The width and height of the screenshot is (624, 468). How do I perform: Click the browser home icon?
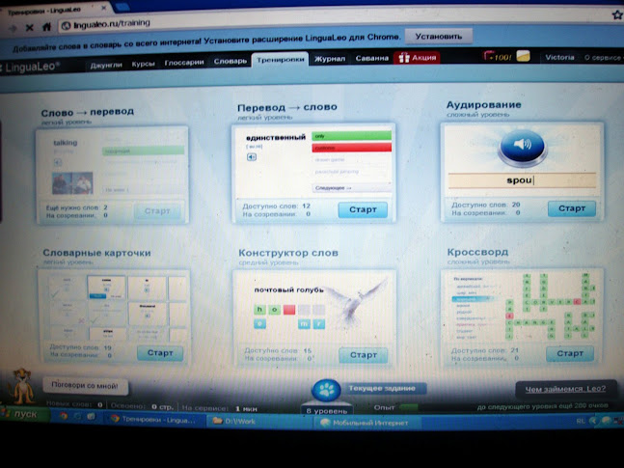tap(46, 27)
